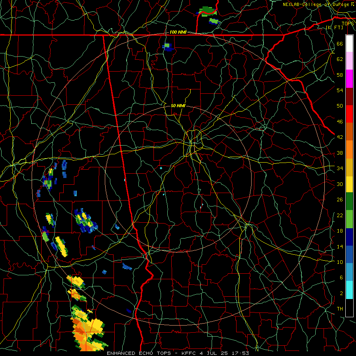Click the 'TOPS' legend title
Viewport: 356px width, 356px height.
click(x=348, y=24)
